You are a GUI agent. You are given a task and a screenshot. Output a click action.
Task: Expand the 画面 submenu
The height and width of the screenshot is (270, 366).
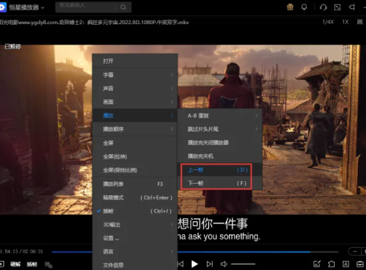click(135, 102)
